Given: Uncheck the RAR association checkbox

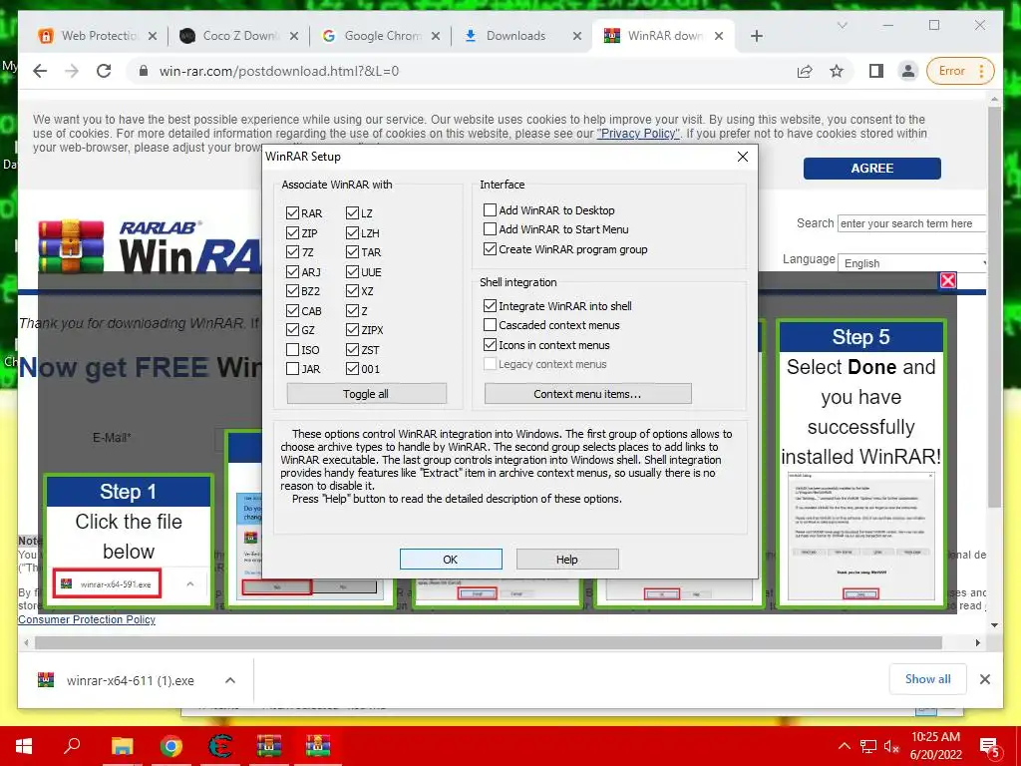Looking at the screenshot, I should coord(292,213).
